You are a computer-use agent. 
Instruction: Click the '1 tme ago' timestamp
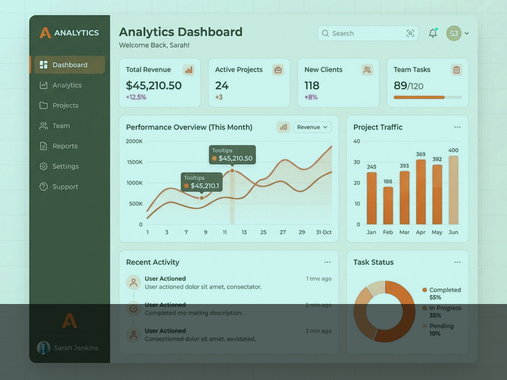tap(319, 279)
